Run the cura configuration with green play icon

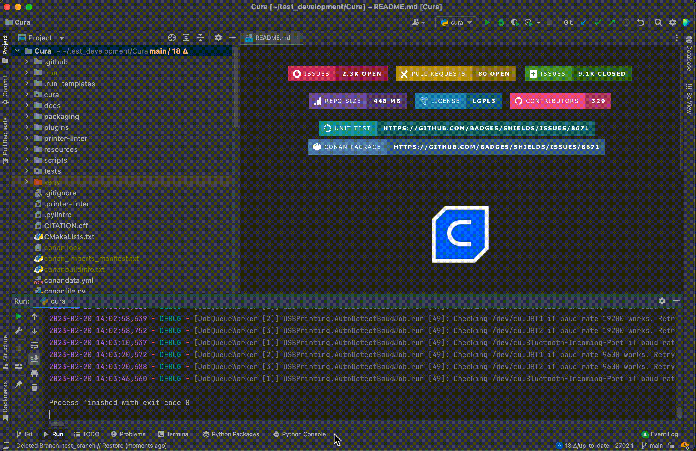click(x=487, y=22)
